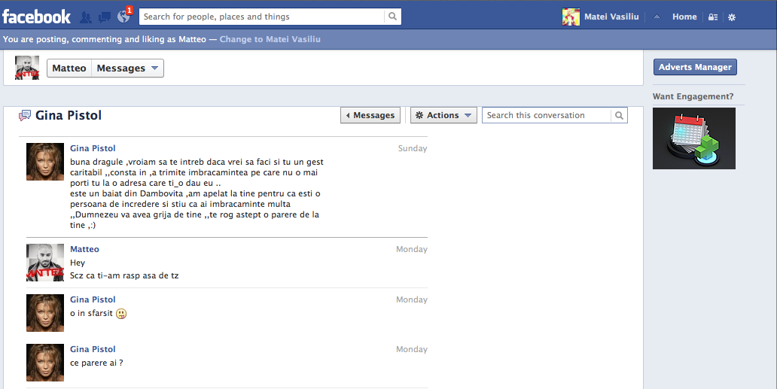Viewport: 777px width, 389px height.
Task: Expand the arrow beside Matei Vasiliu name
Action: pos(657,17)
